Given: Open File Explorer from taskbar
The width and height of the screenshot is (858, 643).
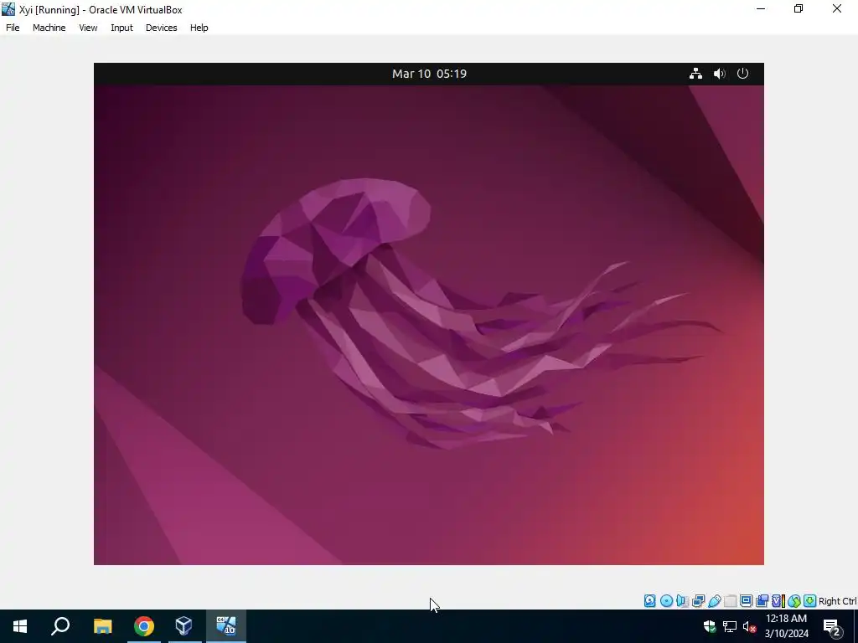Looking at the screenshot, I should point(102,626).
